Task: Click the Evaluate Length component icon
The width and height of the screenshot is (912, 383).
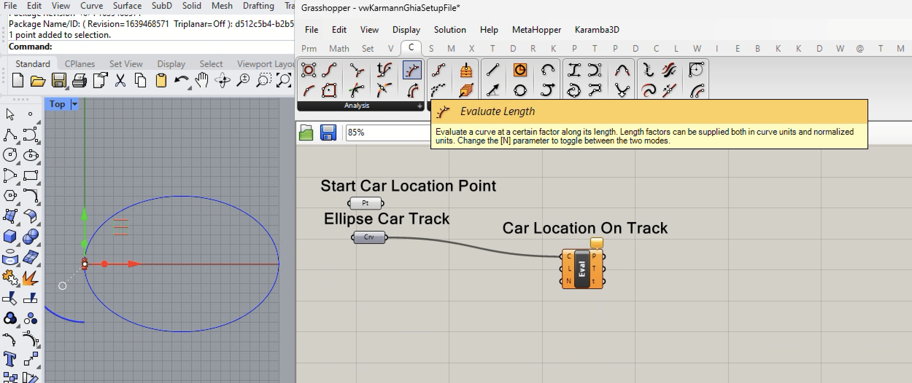Action: (x=412, y=70)
